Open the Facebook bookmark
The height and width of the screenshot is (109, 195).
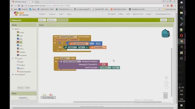(x=23, y=9)
